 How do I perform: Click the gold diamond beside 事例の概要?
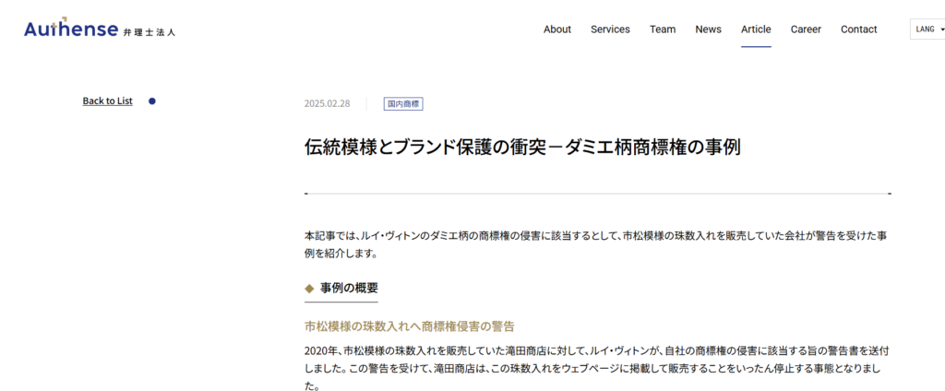pos(310,288)
